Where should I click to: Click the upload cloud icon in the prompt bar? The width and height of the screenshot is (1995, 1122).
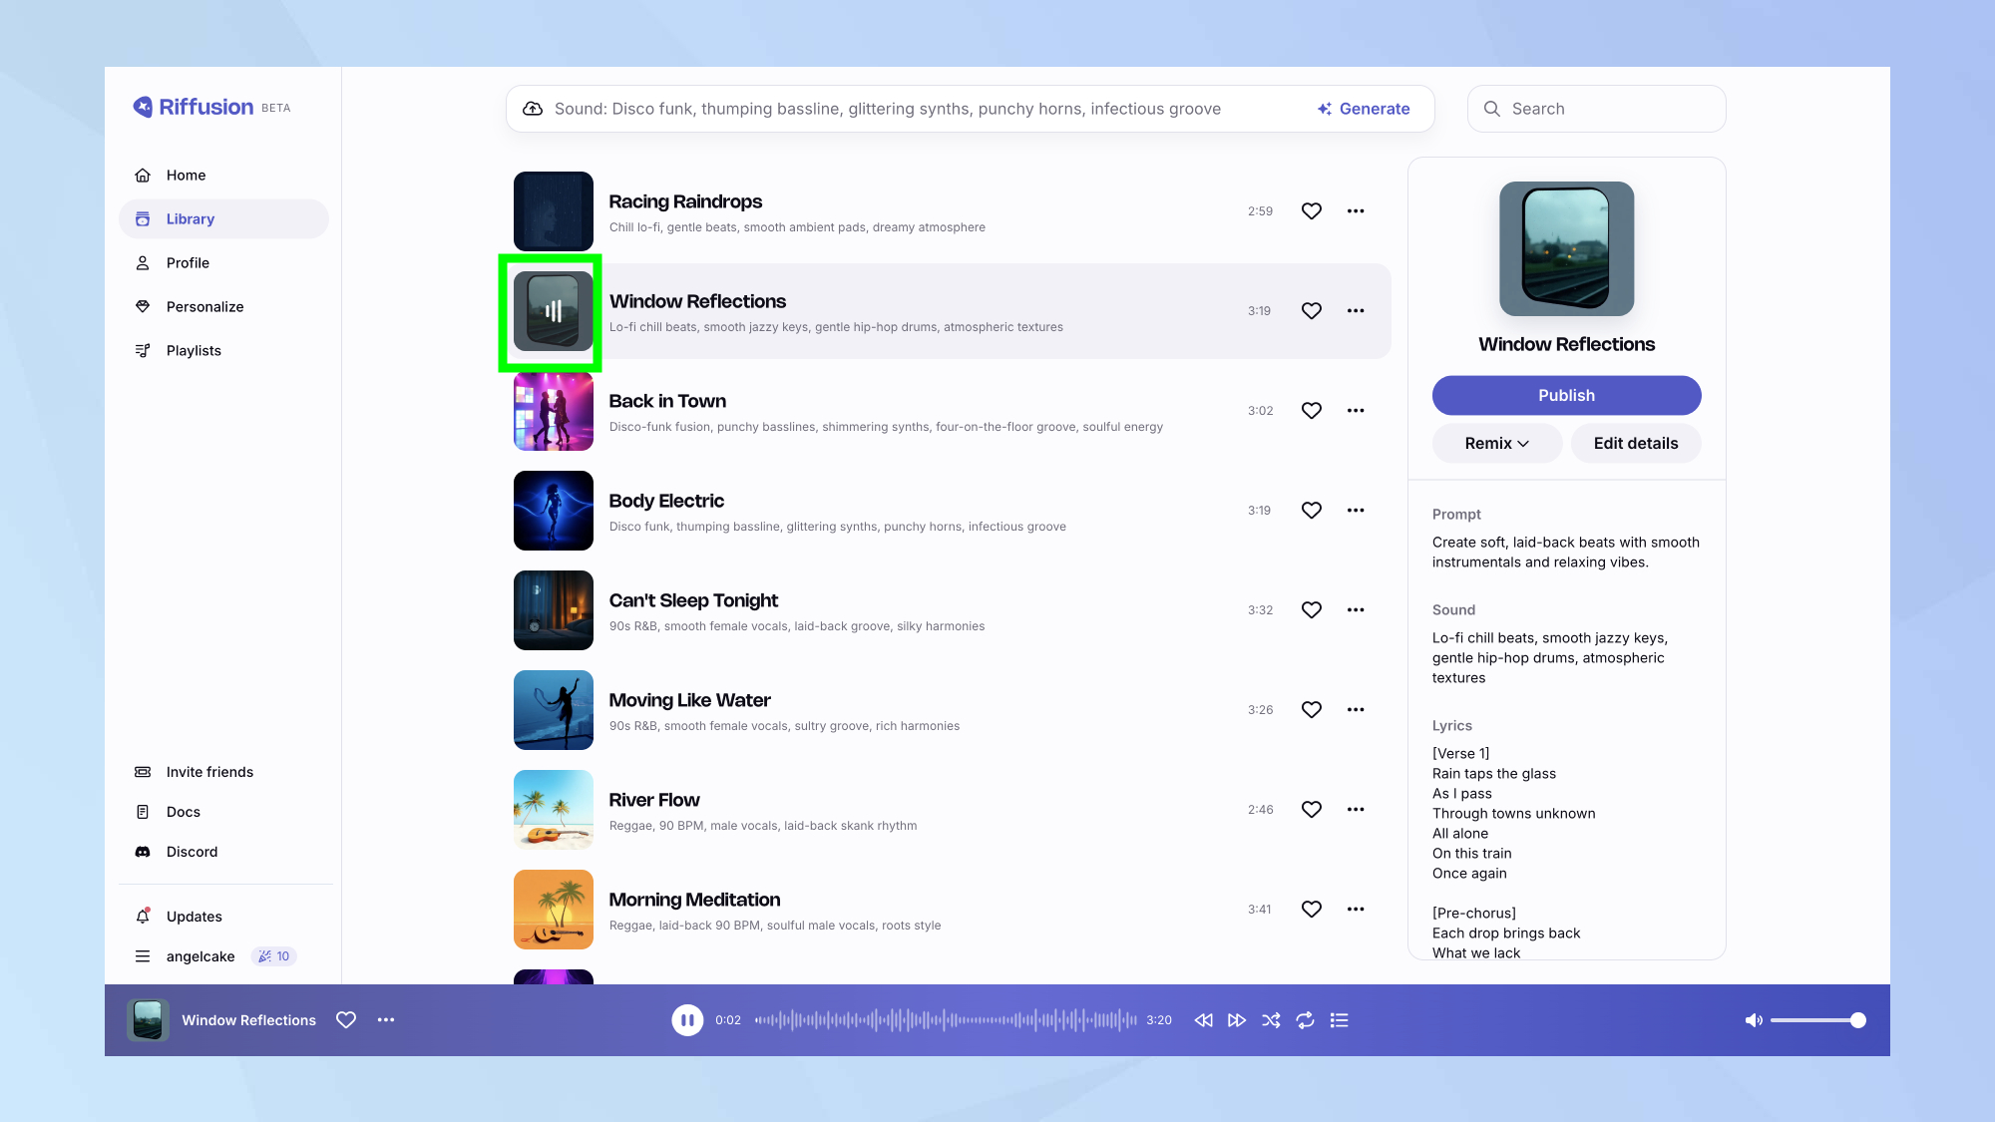point(533,109)
